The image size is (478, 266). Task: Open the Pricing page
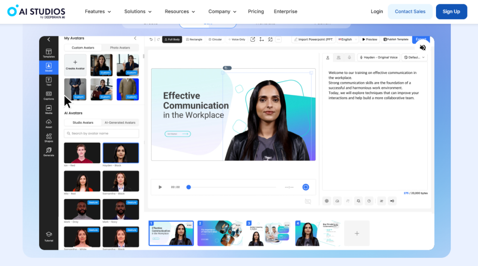256,11
